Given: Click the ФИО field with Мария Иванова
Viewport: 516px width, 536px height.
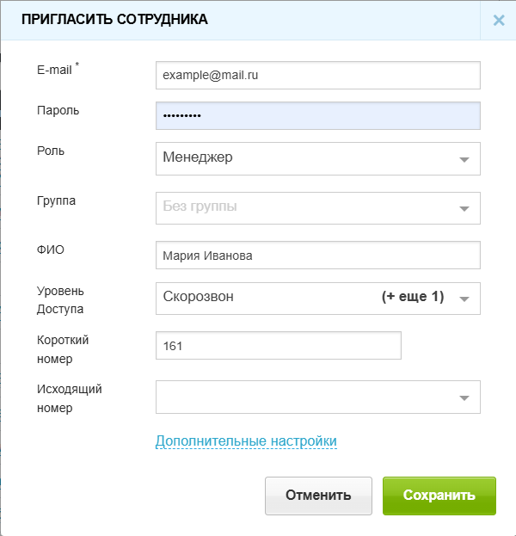Looking at the screenshot, I should tap(317, 256).
